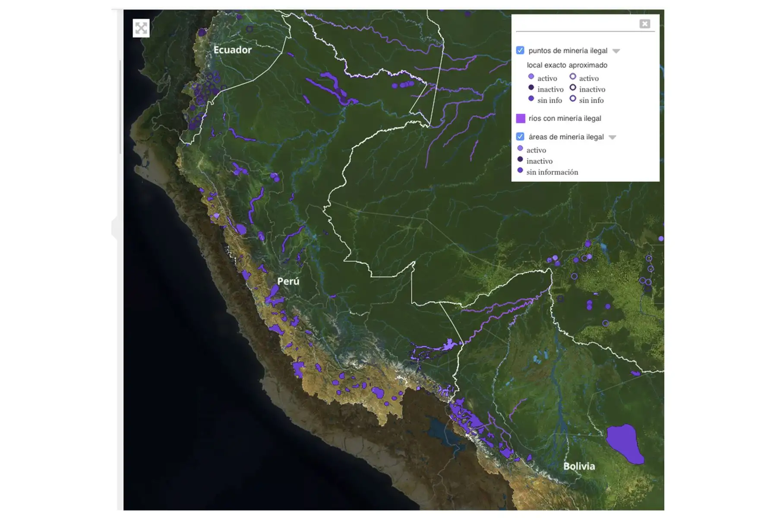Click the fullscreen expand map icon

click(x=141, y=28)
